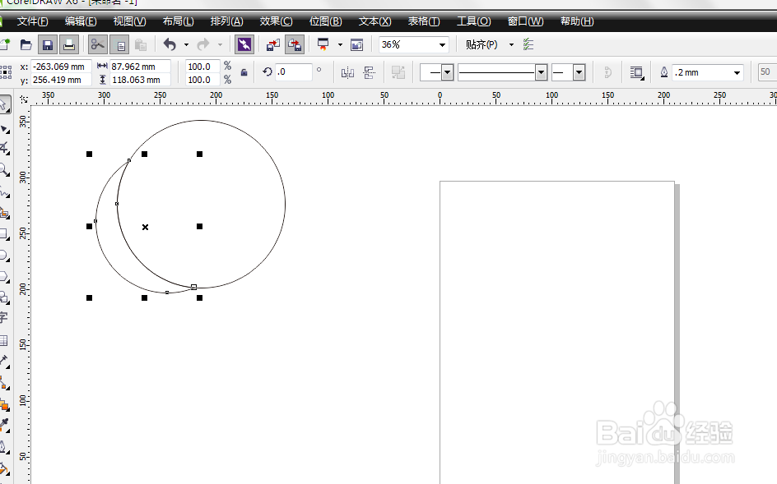Click the Mirror horizontally icon
777x484 pixels.
click(x=347, y=73)
